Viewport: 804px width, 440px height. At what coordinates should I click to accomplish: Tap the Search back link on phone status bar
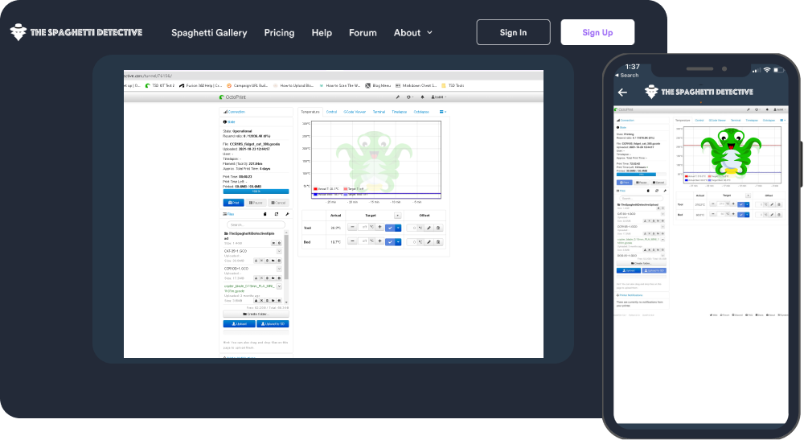pyautogui.click(x=626, y=76)
